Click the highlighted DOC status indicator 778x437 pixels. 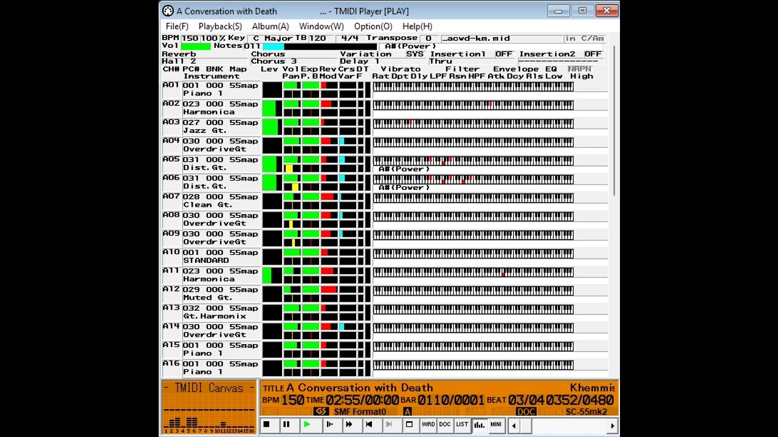526,412
